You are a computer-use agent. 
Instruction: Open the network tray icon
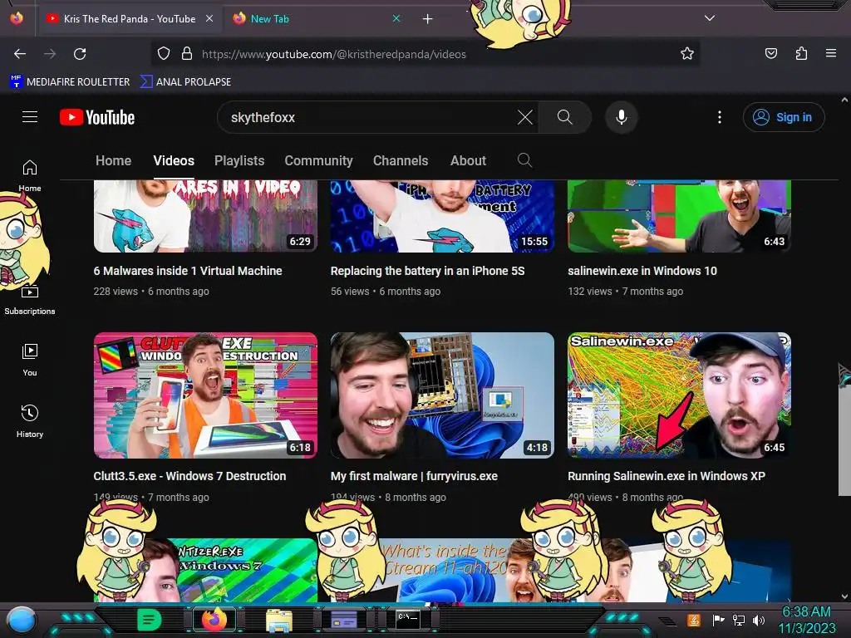tap(739, 620)
